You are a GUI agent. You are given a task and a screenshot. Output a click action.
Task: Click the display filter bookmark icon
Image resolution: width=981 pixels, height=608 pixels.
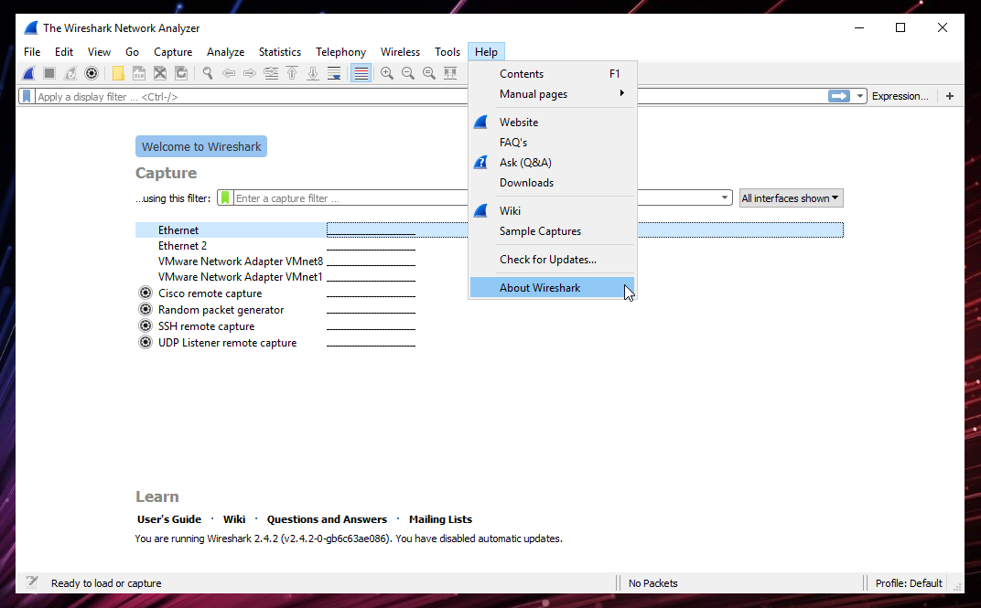click(x=27, y=96)
